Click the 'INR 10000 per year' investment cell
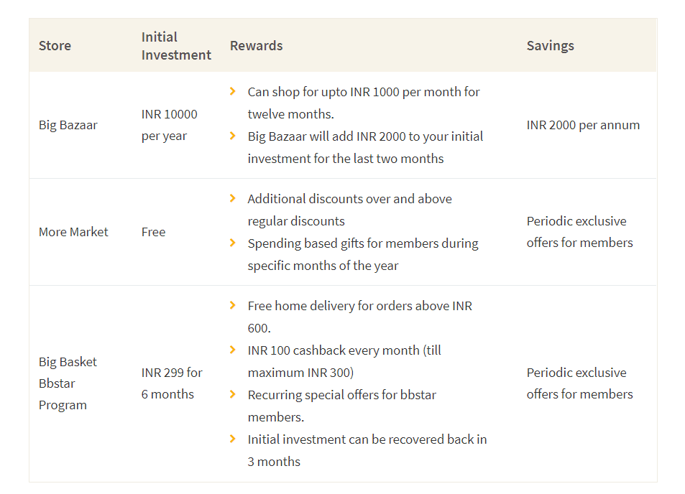685x494 pixels. pos(170,125)
